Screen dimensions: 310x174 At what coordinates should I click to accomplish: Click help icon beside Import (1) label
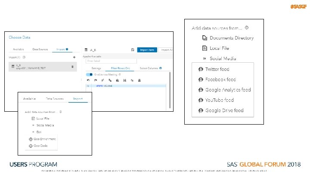click(x=24, y=57)
